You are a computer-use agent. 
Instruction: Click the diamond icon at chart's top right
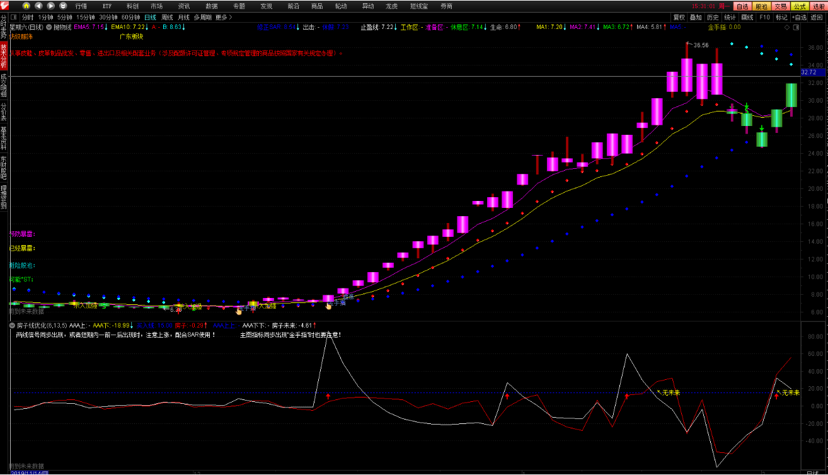pos(786,28)
